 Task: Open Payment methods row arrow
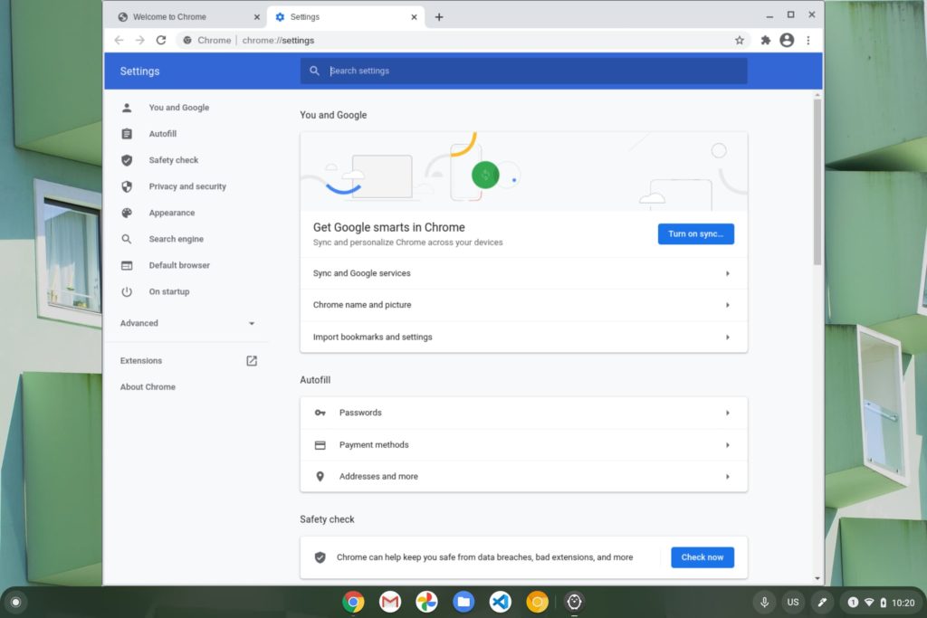727,445
